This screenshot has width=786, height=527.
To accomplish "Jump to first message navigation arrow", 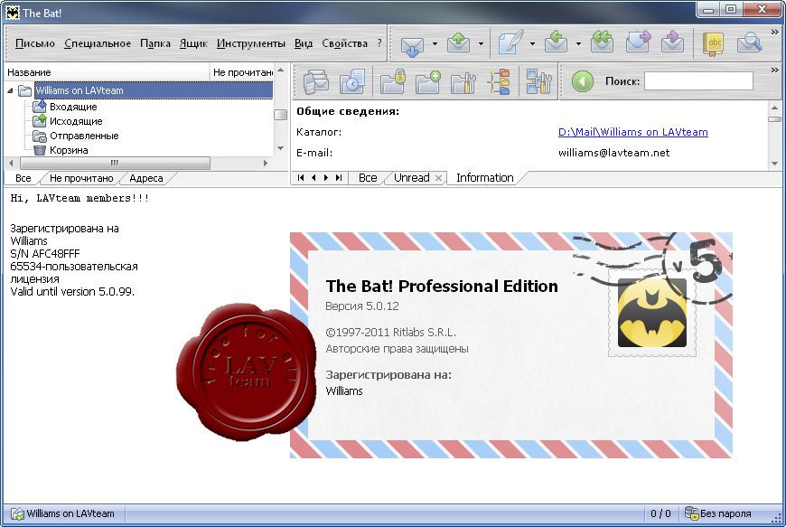I will 301,177.
